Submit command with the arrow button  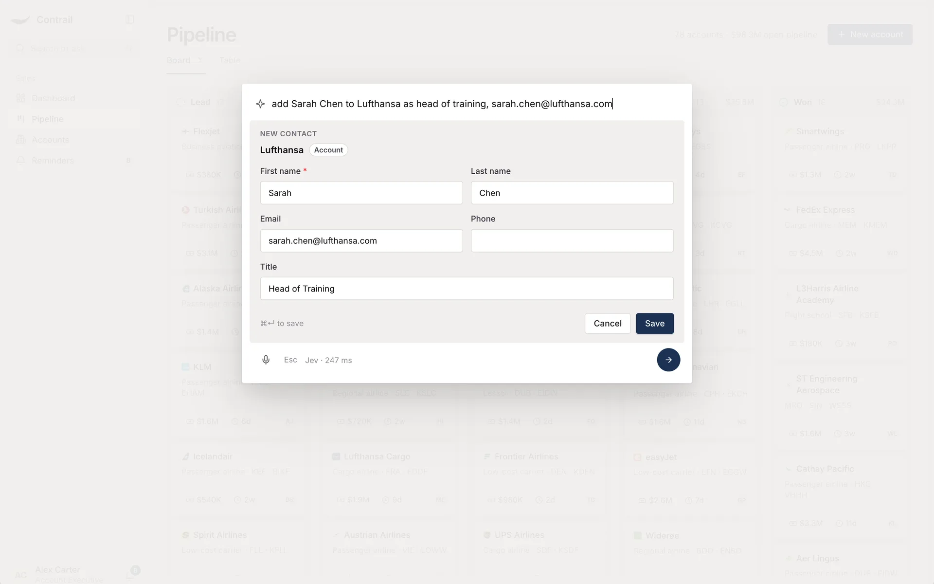click(x=668, y=360)
